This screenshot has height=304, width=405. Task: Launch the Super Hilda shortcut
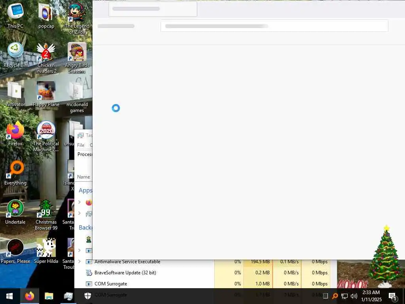[46, 251]
